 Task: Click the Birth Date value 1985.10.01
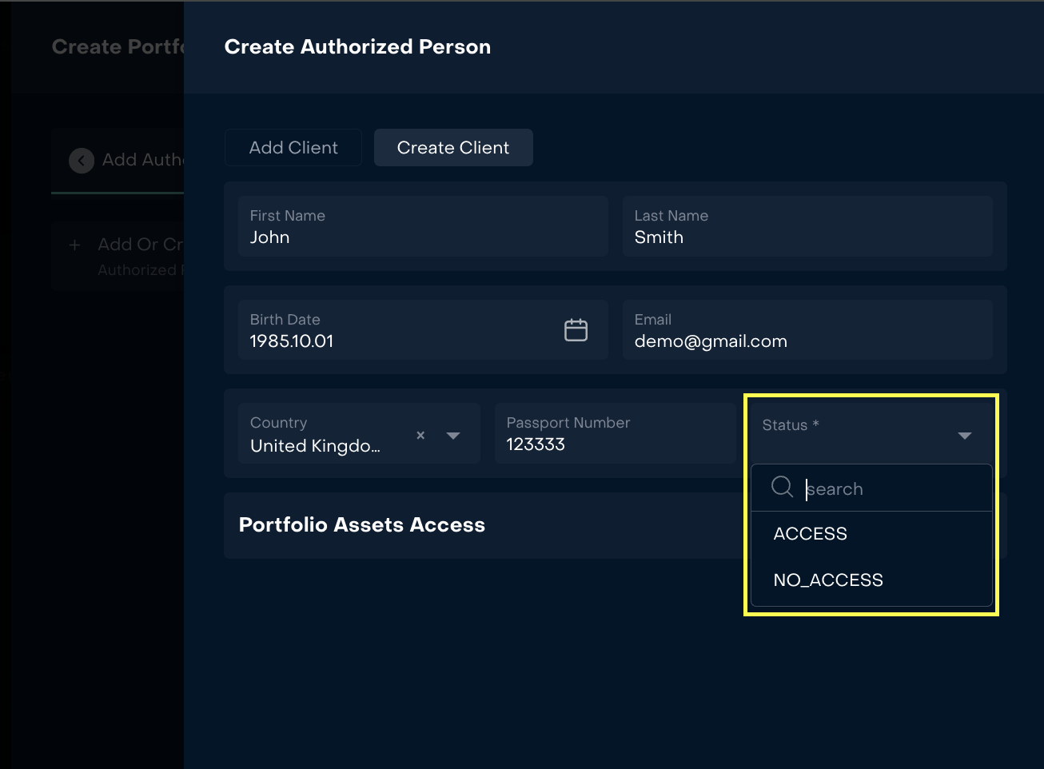292,341
